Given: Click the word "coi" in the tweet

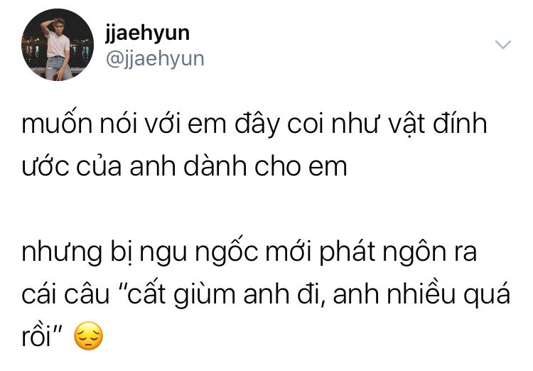Looking at the screenshot, I should (306, 124).
